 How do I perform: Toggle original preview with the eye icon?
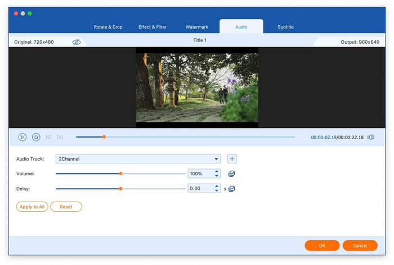coord(77,42)
